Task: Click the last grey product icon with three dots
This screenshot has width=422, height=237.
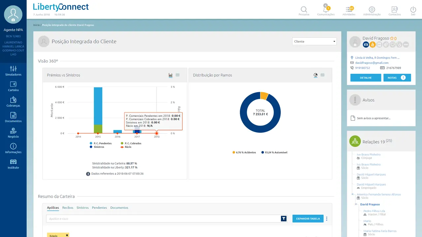Action: 406,45
